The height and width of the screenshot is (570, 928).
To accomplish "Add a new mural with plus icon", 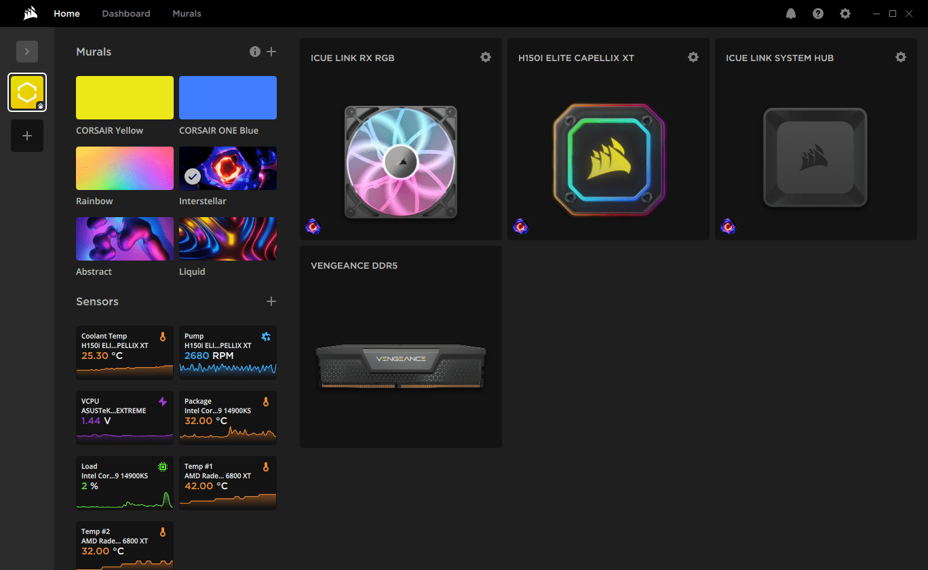I will click(x=271, y=52).
